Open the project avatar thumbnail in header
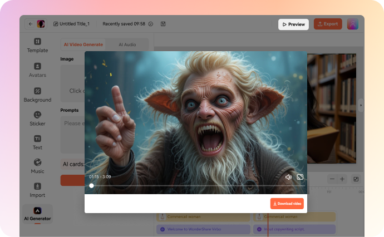This screenshot has width=384, height=237. 41,24
